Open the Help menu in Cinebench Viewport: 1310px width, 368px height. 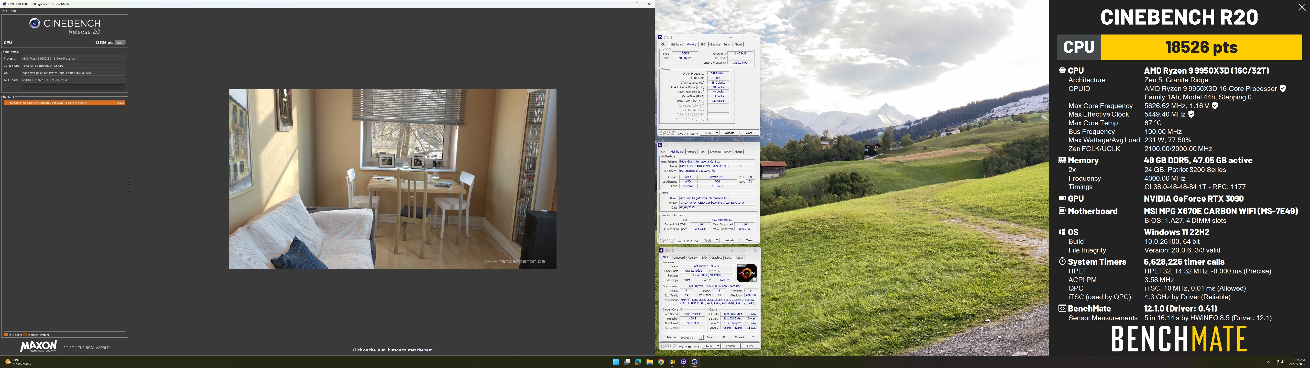click(x=14, y=11)
